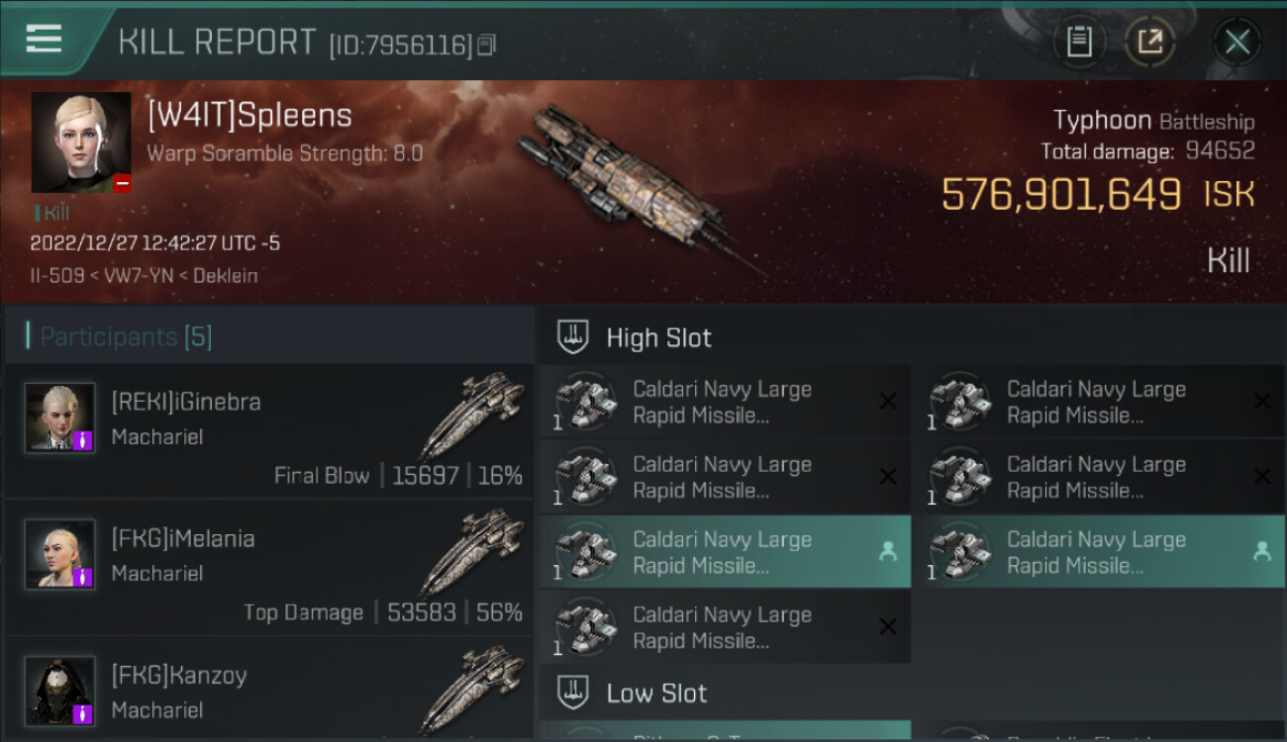The image size is (1287, 742).
Task: Select iMelania's character portrait
Action: point(60,554)
